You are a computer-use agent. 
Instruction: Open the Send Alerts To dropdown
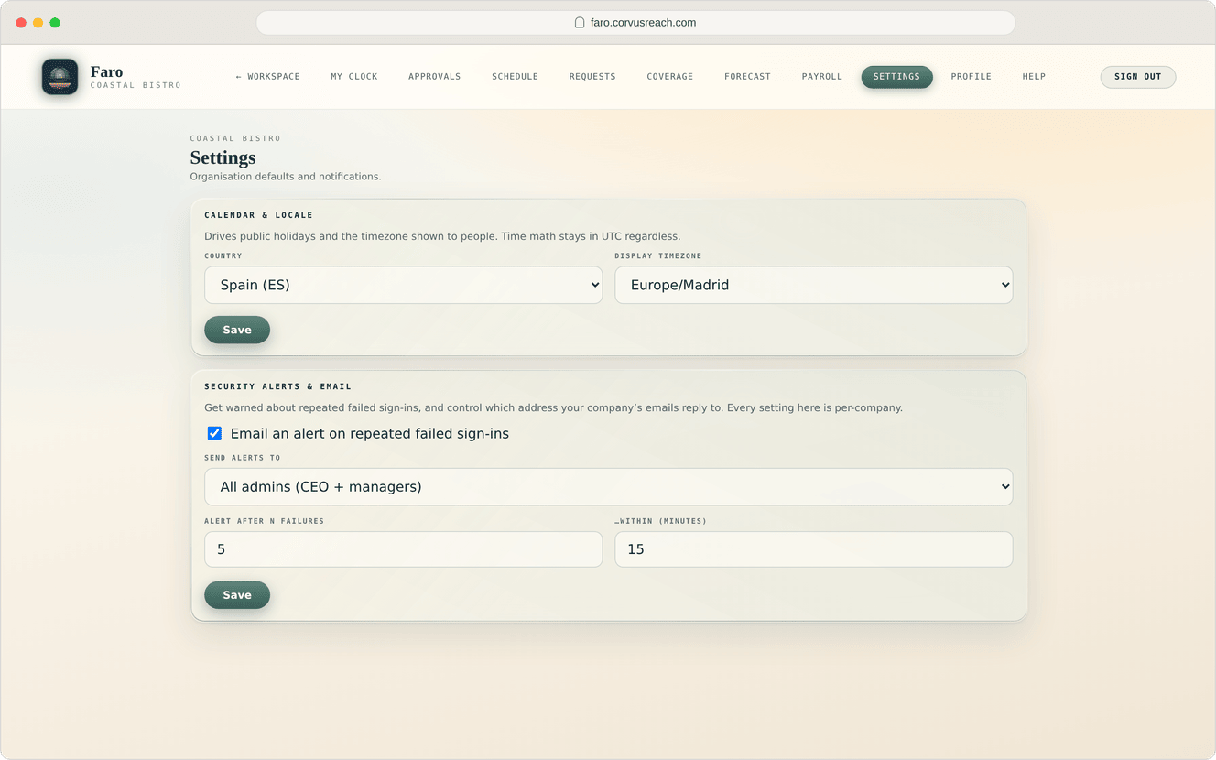pyautogui.click(x=608, y=487)
